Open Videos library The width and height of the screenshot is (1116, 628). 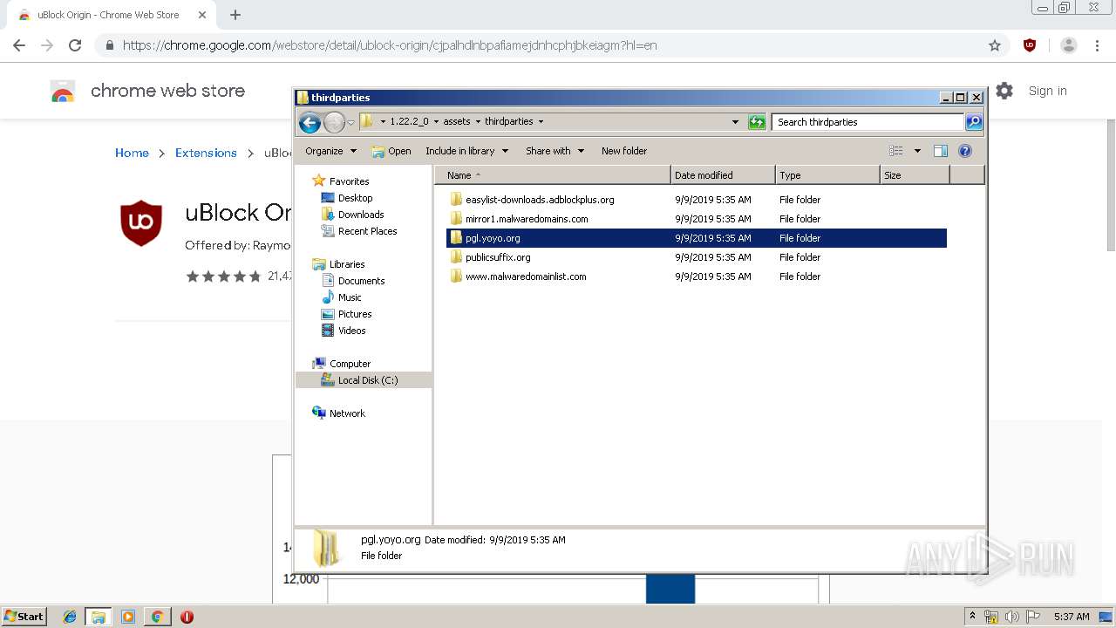(351, 331)
